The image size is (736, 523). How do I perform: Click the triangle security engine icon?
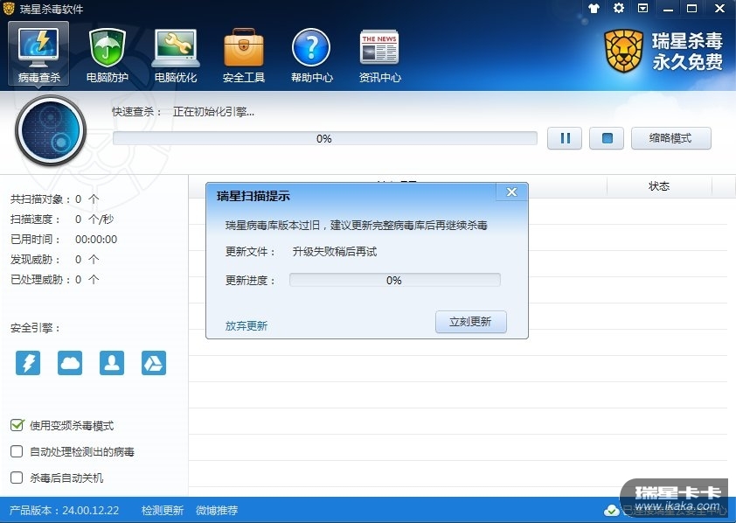[154, 363]
